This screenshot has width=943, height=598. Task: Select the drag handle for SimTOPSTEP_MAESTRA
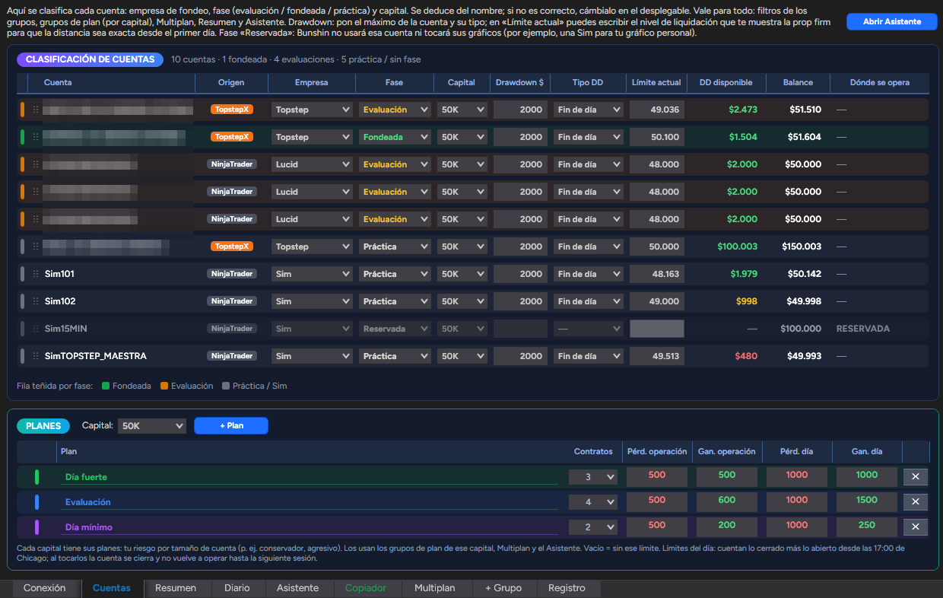[35, 356]
